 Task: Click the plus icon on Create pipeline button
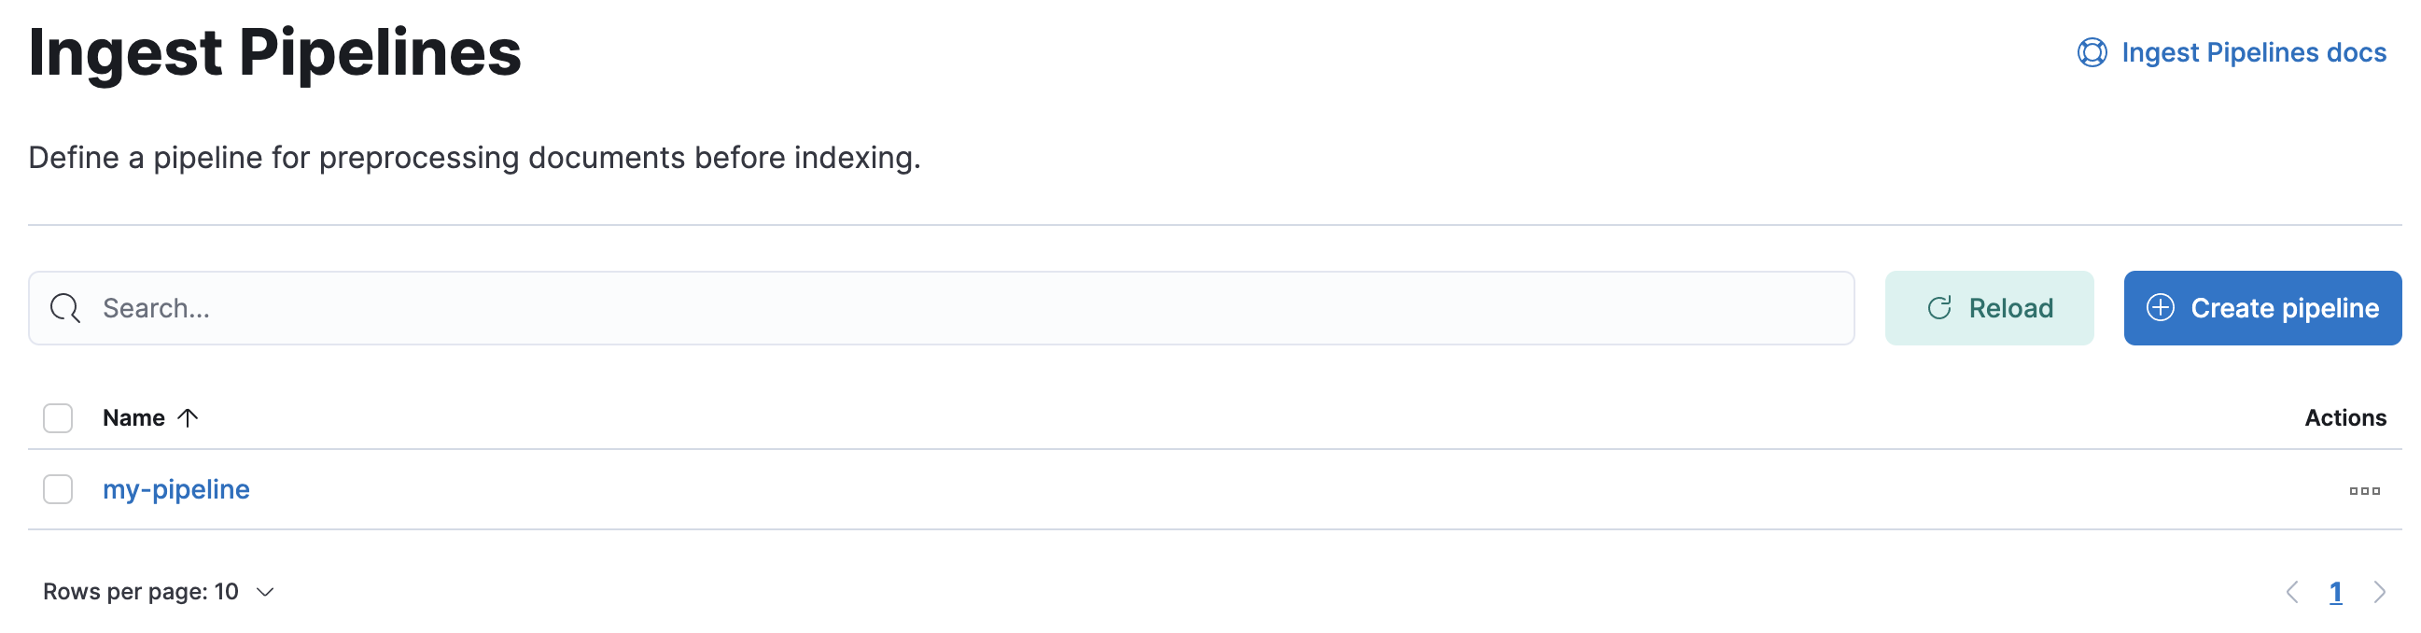(x=2162, y=307)
